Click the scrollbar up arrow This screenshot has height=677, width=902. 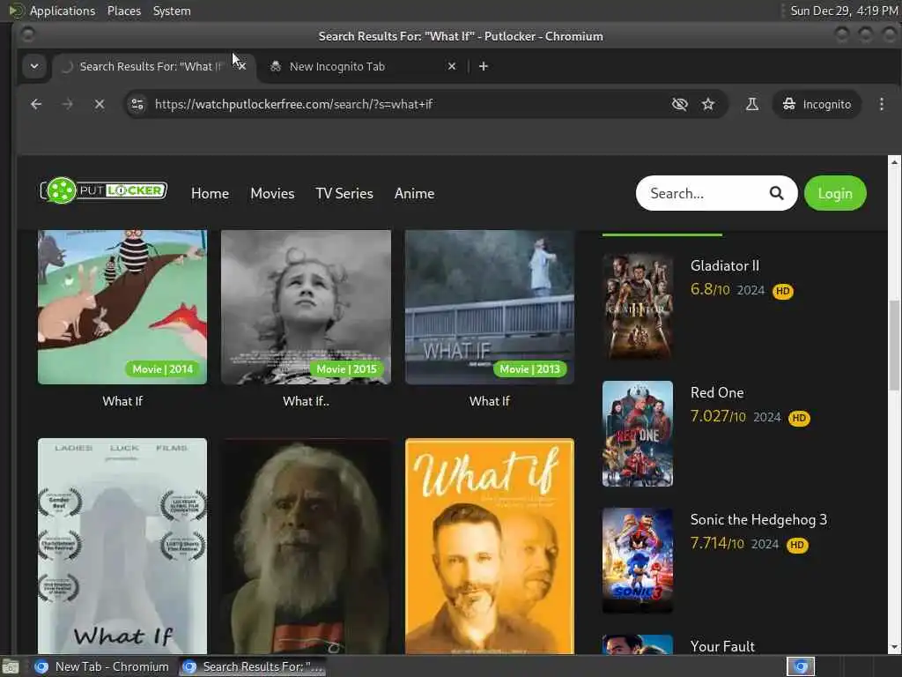(x=894, y=162)
